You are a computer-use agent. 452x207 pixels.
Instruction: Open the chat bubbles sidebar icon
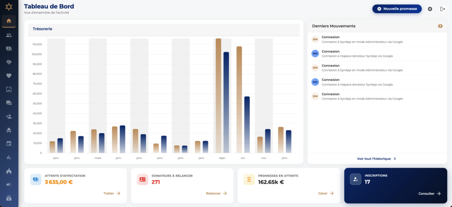click(x=9, y=103)
